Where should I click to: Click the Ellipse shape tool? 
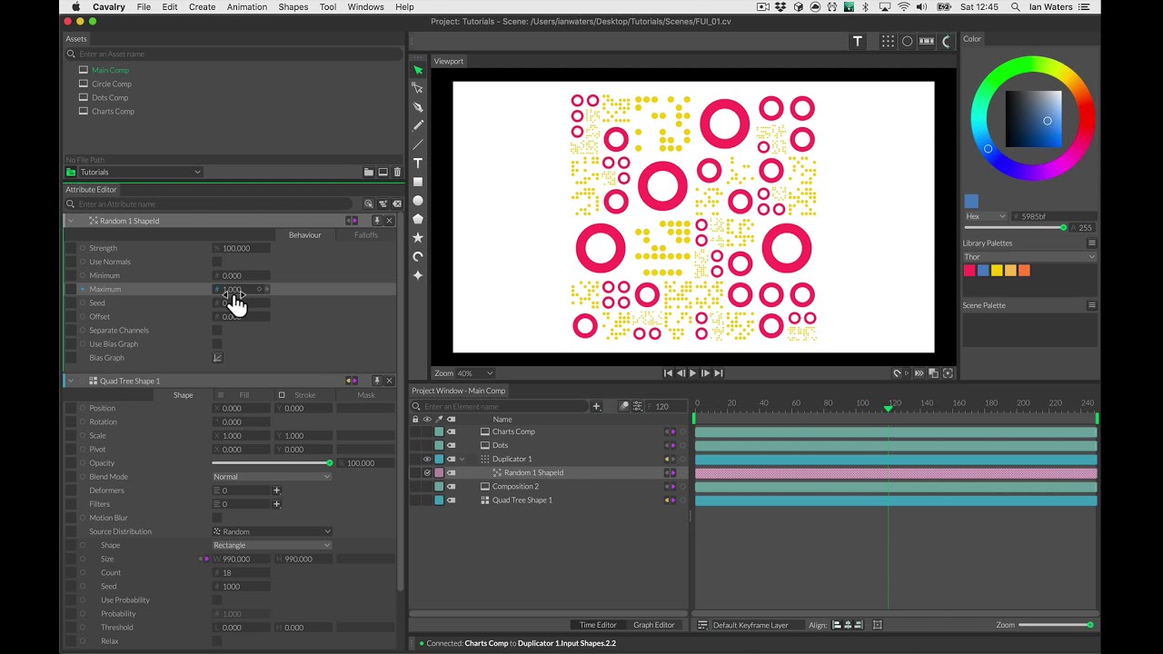click(418, 201)
